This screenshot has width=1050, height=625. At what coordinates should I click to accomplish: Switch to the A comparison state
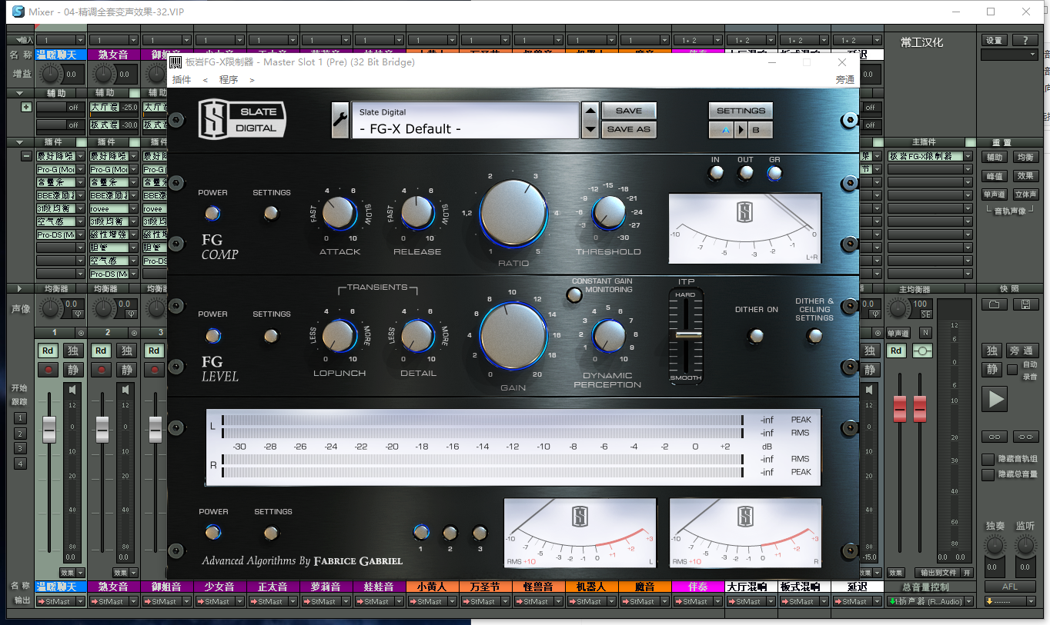(723, 130)
